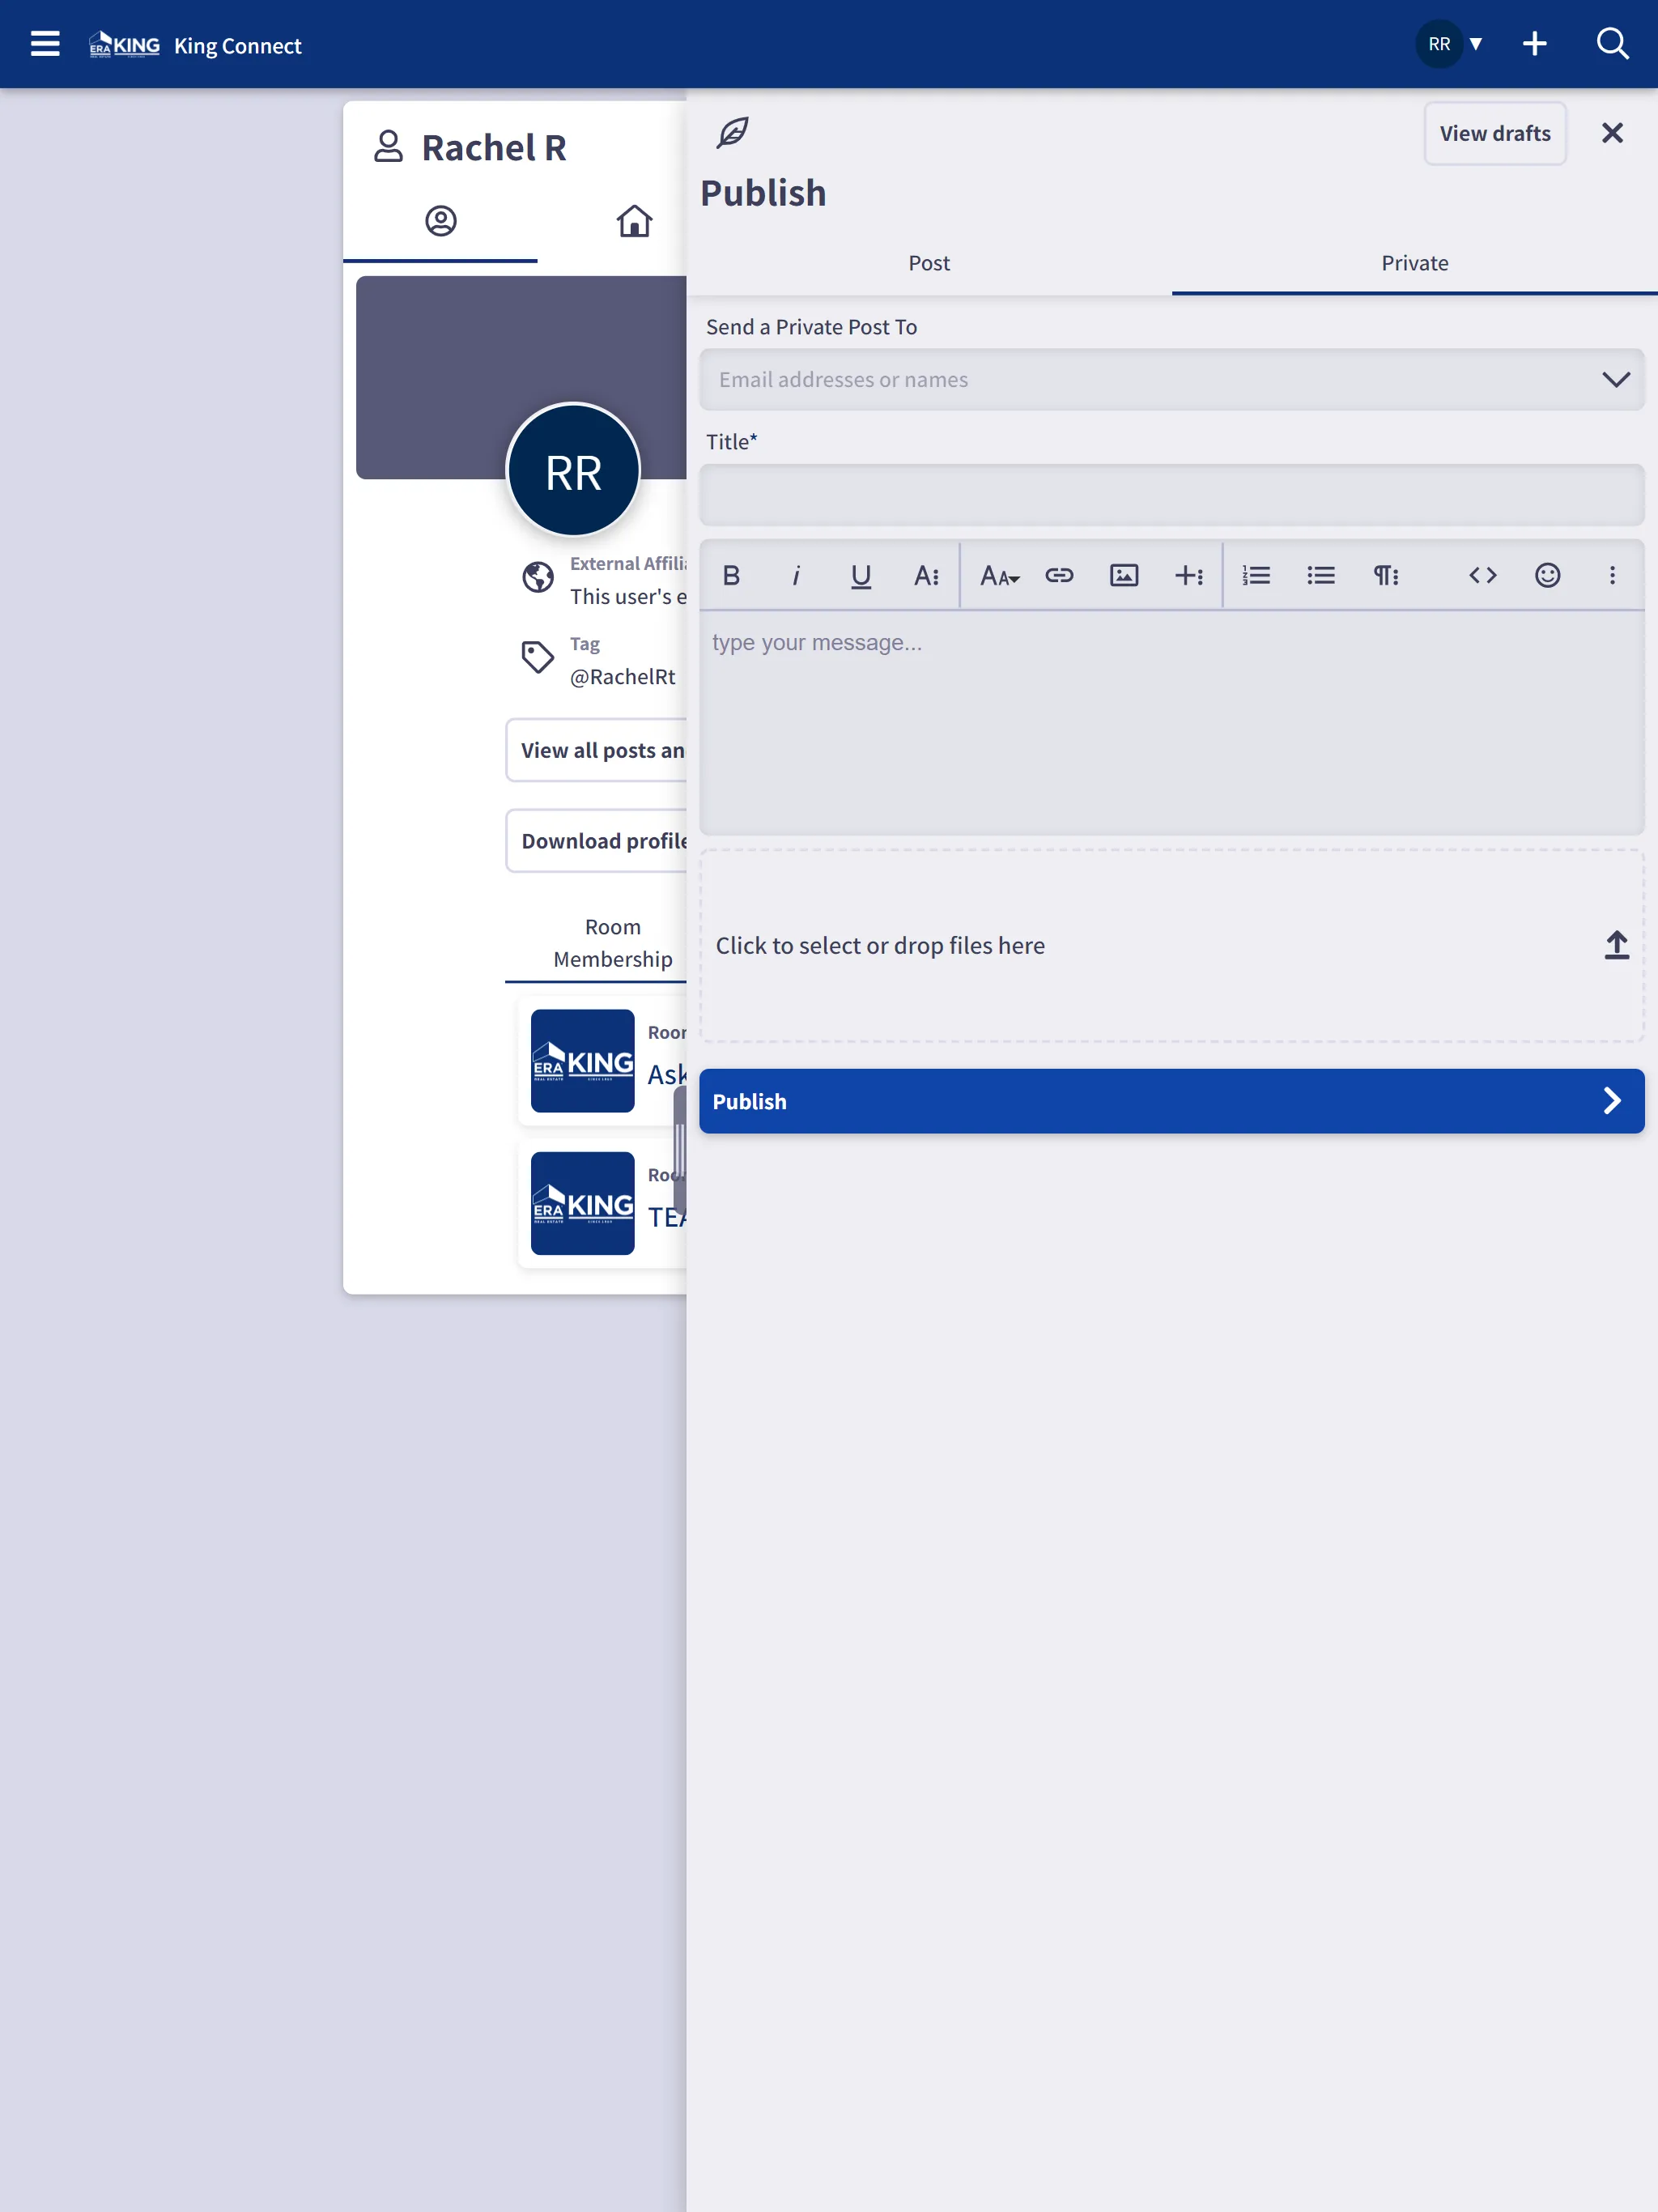Toggle underline formatting
The width and height of the screenshot is (1658, 2212).
(x=860, y=575)
